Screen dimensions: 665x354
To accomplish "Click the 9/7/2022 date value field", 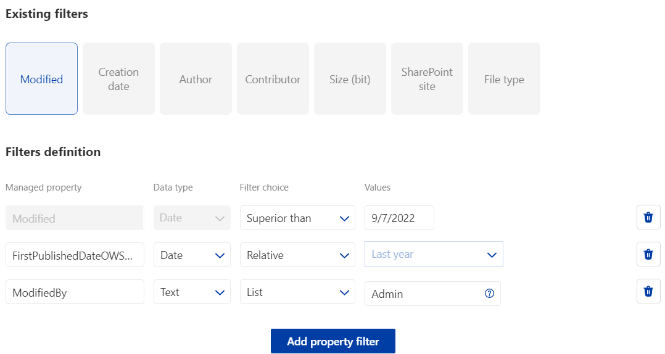I will pos(399,218).
